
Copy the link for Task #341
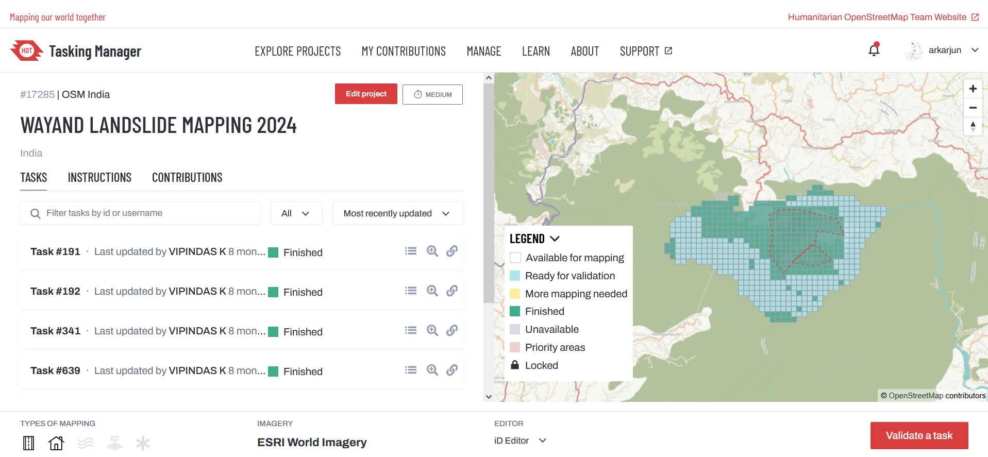click(452, 330)
